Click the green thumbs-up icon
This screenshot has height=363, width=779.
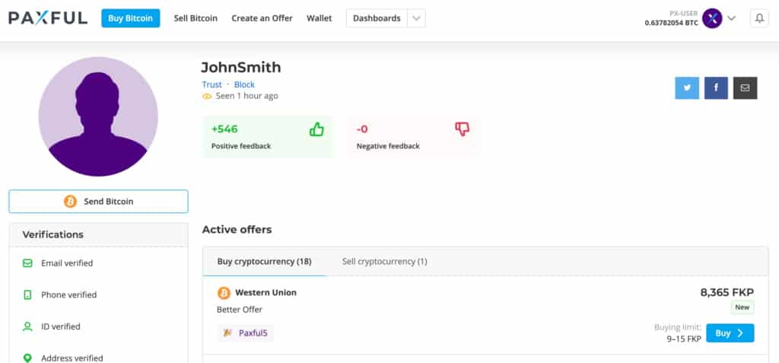pos(316,130)
